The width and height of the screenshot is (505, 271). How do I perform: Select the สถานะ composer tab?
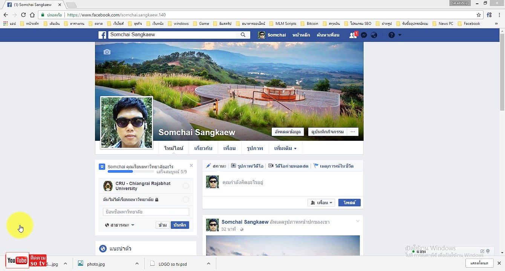coord(216,166)
